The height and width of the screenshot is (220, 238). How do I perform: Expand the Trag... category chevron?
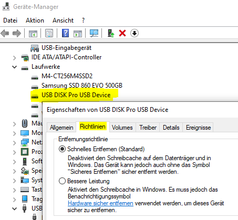[x=14, y=200]
